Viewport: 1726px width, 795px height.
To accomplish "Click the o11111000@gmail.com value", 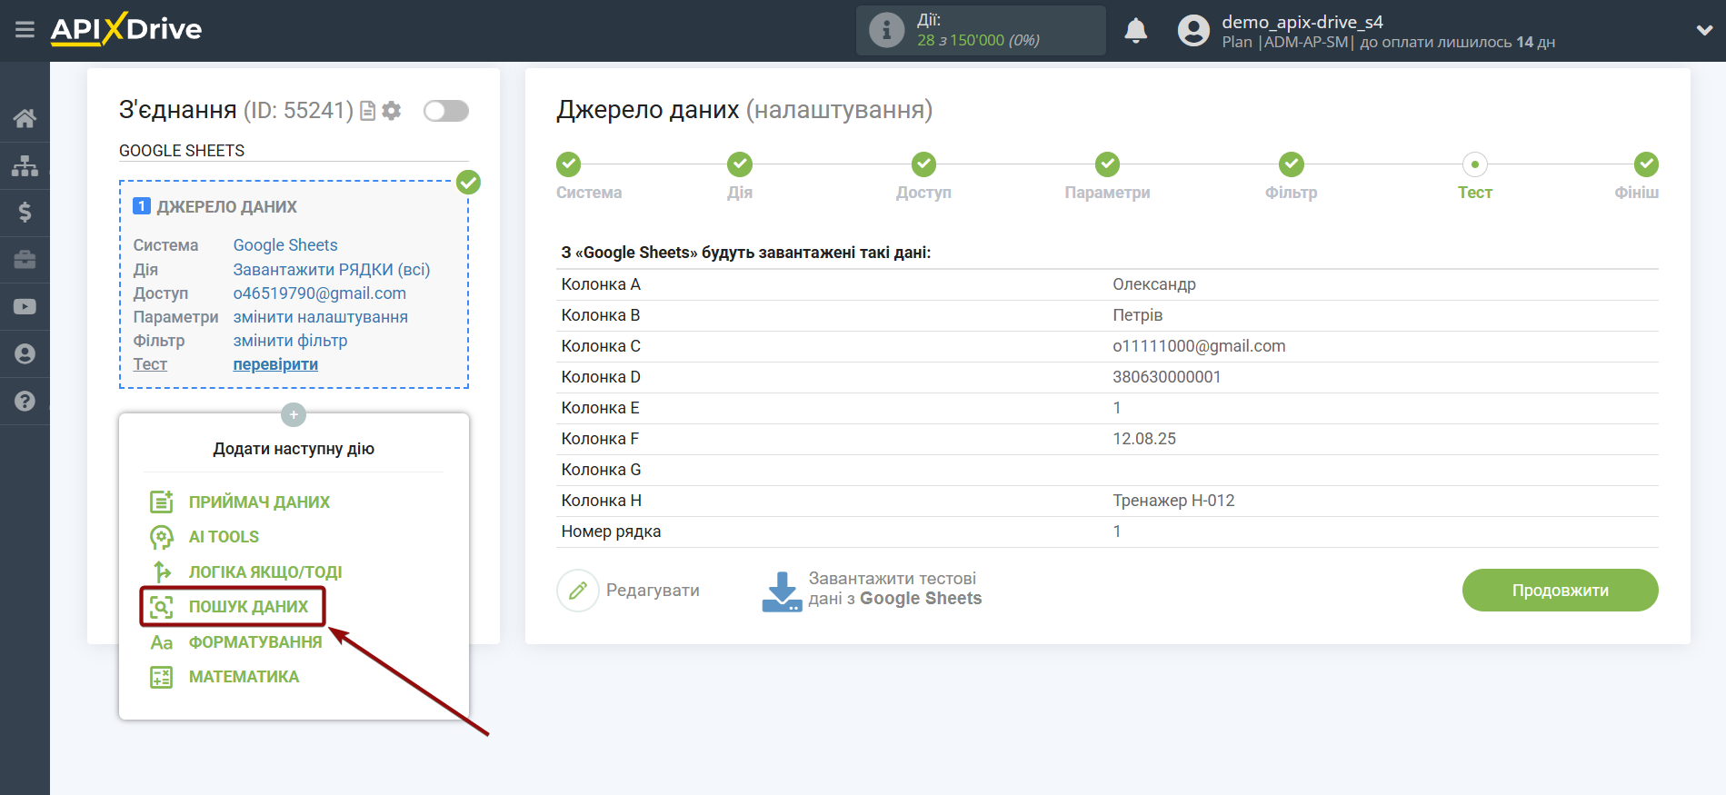I will (1199, 346).
